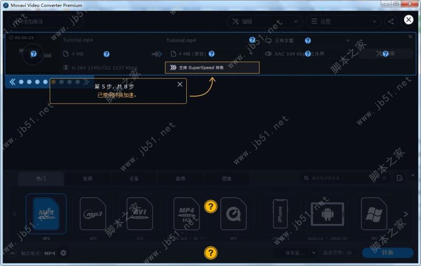Switch to the 视频 video tab
This screenshot has height=266, width=421.
click(x=87, y=179)
